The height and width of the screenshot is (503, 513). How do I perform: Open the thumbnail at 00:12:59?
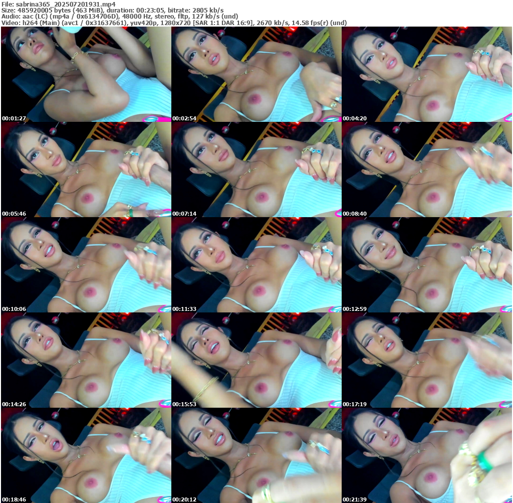click(427, 265)
